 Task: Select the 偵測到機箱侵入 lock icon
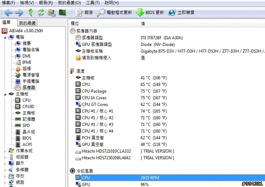click(x=78, y=58)
